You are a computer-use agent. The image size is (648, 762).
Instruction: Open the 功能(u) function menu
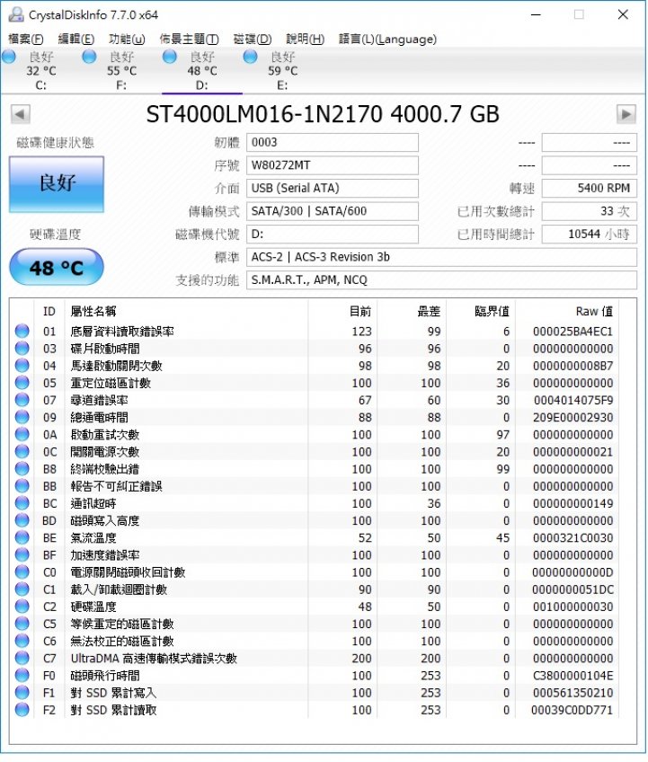click(127, 39)
